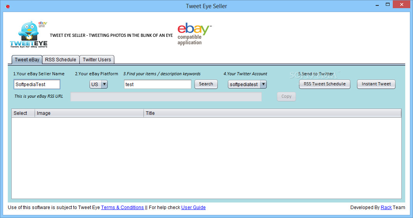Click the tagline 'TWEETING PHOTOS IN THE BLINK OF AN EYE'
Screen dimensions: 413x218
(x=131, y=35)
